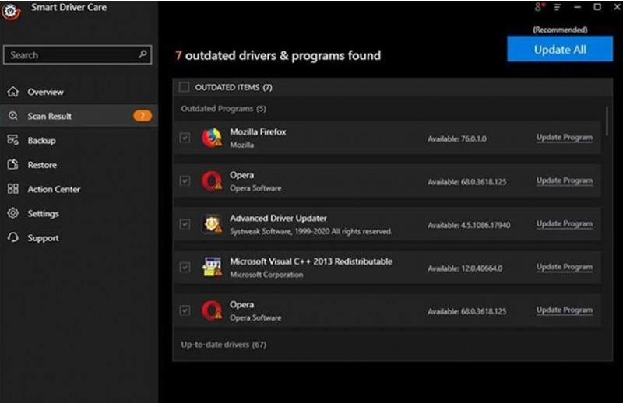Image resolution: width=623 pixels, height=403 pixels.
Task: Click the Restore icon in sidebar
Action: click(12, 165)
